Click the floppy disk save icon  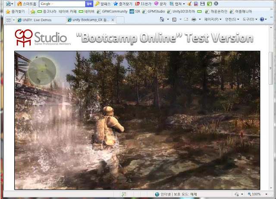click(x=203, y=3)
